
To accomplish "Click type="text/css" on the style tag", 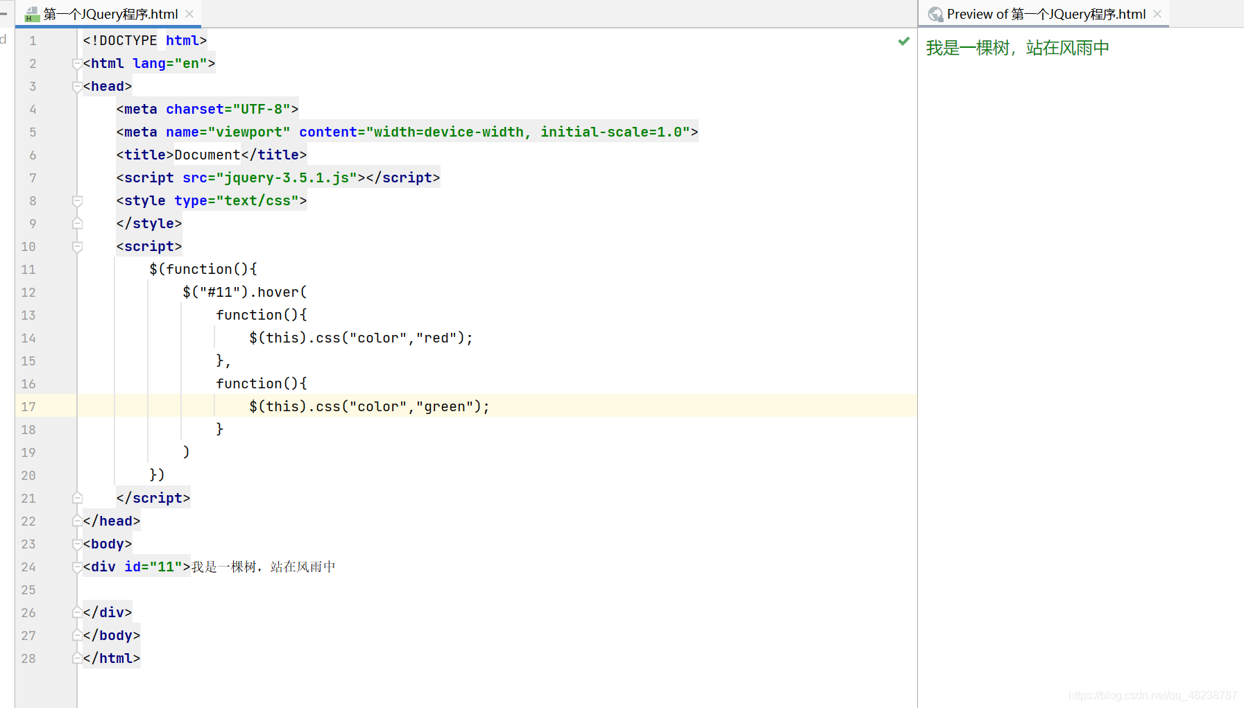I will (237, 201).
